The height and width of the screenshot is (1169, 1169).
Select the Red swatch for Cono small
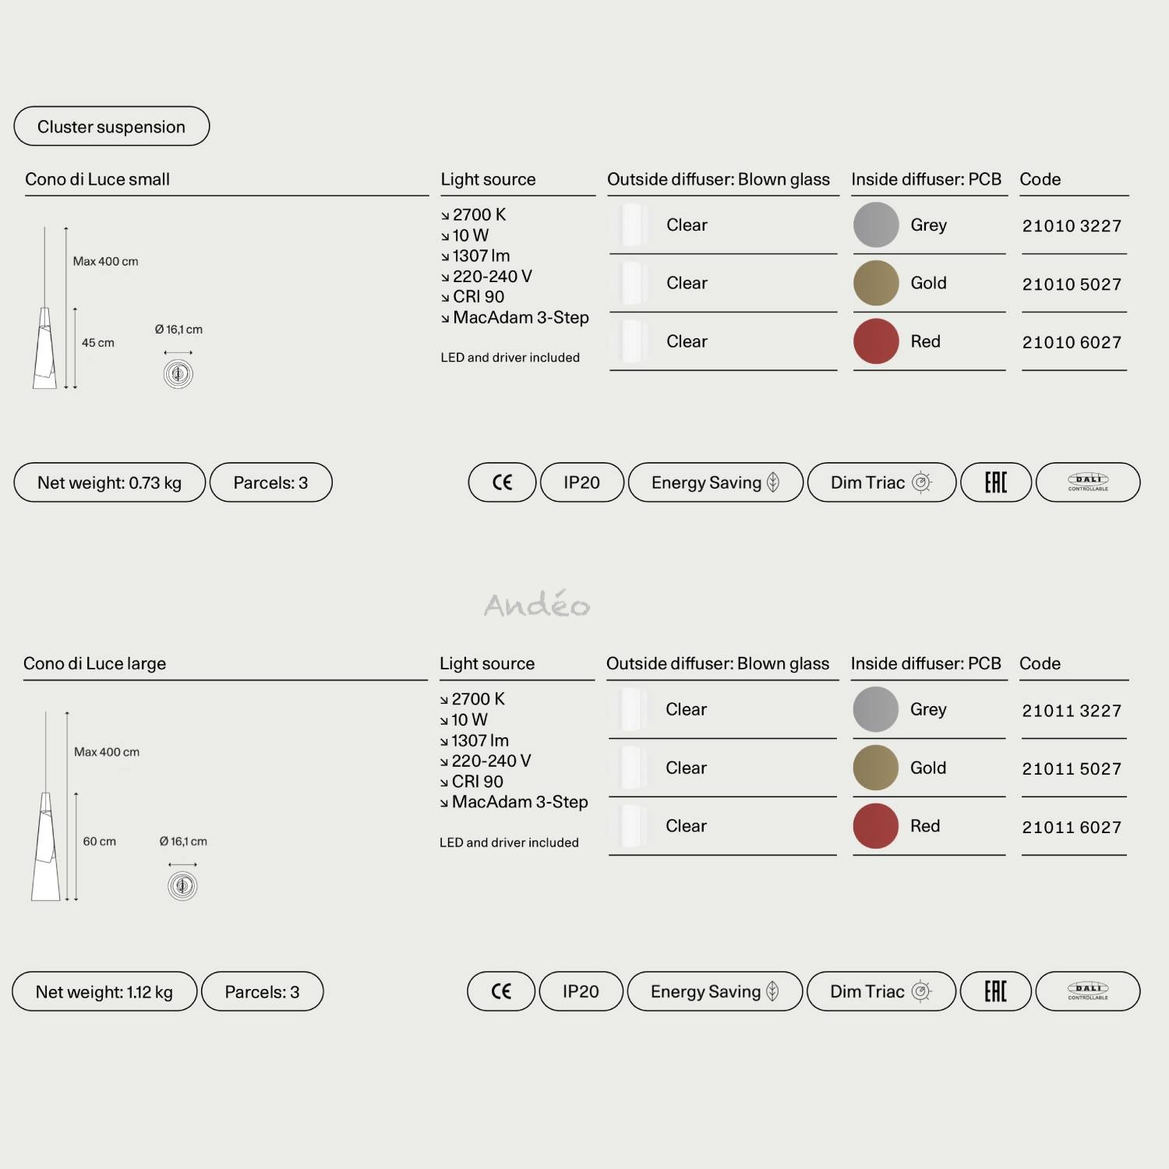click(x=876, y=341)
